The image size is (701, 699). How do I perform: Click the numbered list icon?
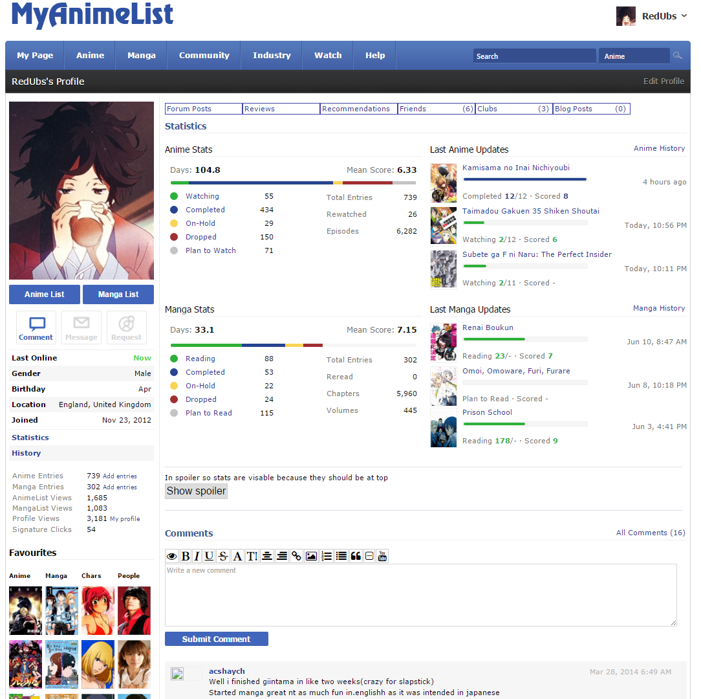[327, 556]
